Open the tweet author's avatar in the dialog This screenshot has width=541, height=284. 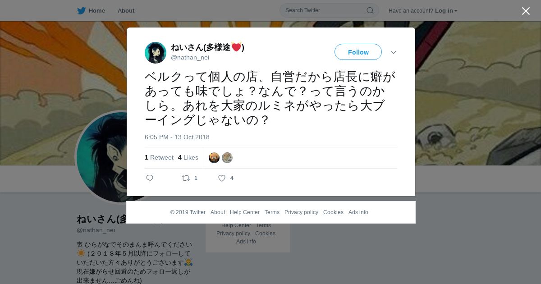coord(156,53)
